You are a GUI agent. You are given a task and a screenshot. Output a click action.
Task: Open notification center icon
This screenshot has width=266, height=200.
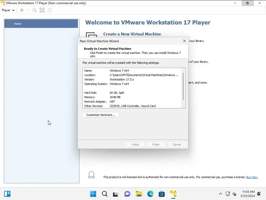point(259,194)
